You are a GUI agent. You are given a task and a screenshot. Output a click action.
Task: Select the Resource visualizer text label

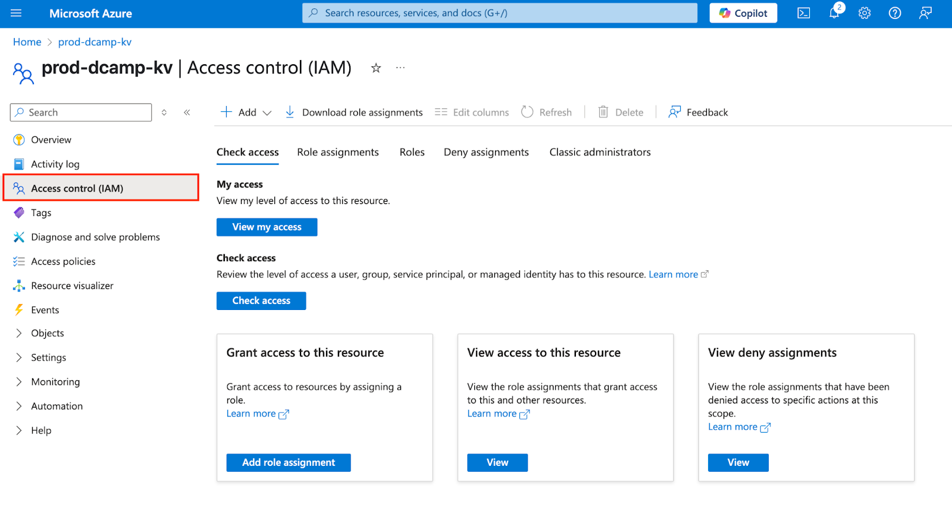tap(72, 286)
